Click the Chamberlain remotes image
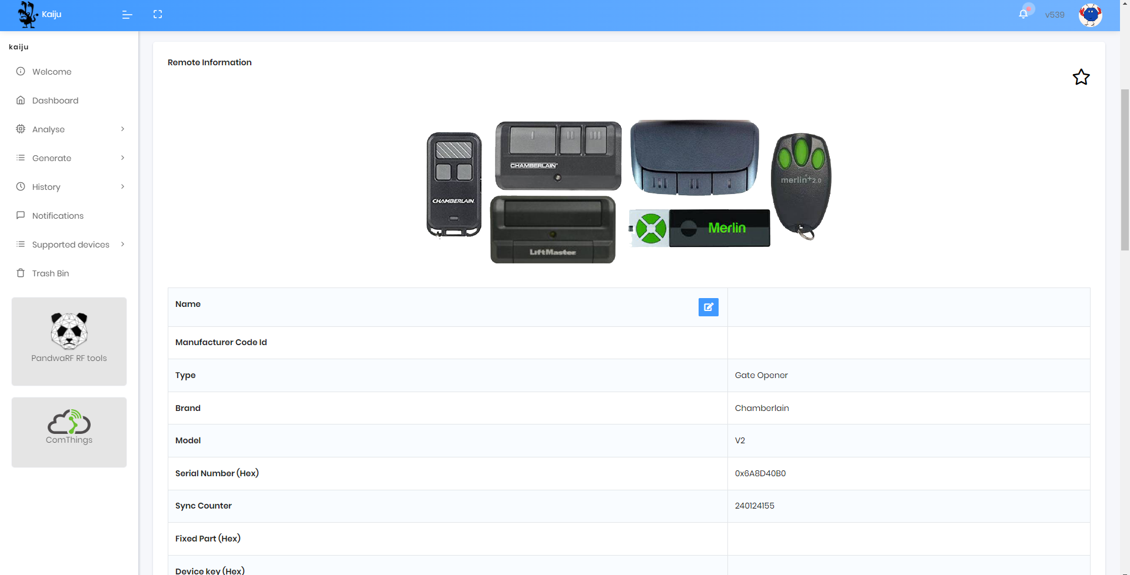Screen dimensions: 1130x575 629,191
